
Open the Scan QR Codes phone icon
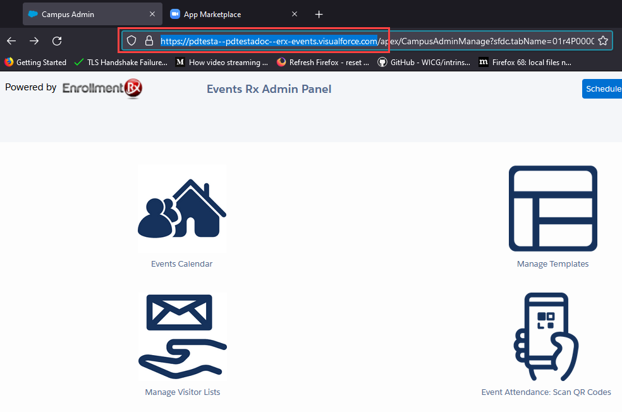tap(546, 337)
